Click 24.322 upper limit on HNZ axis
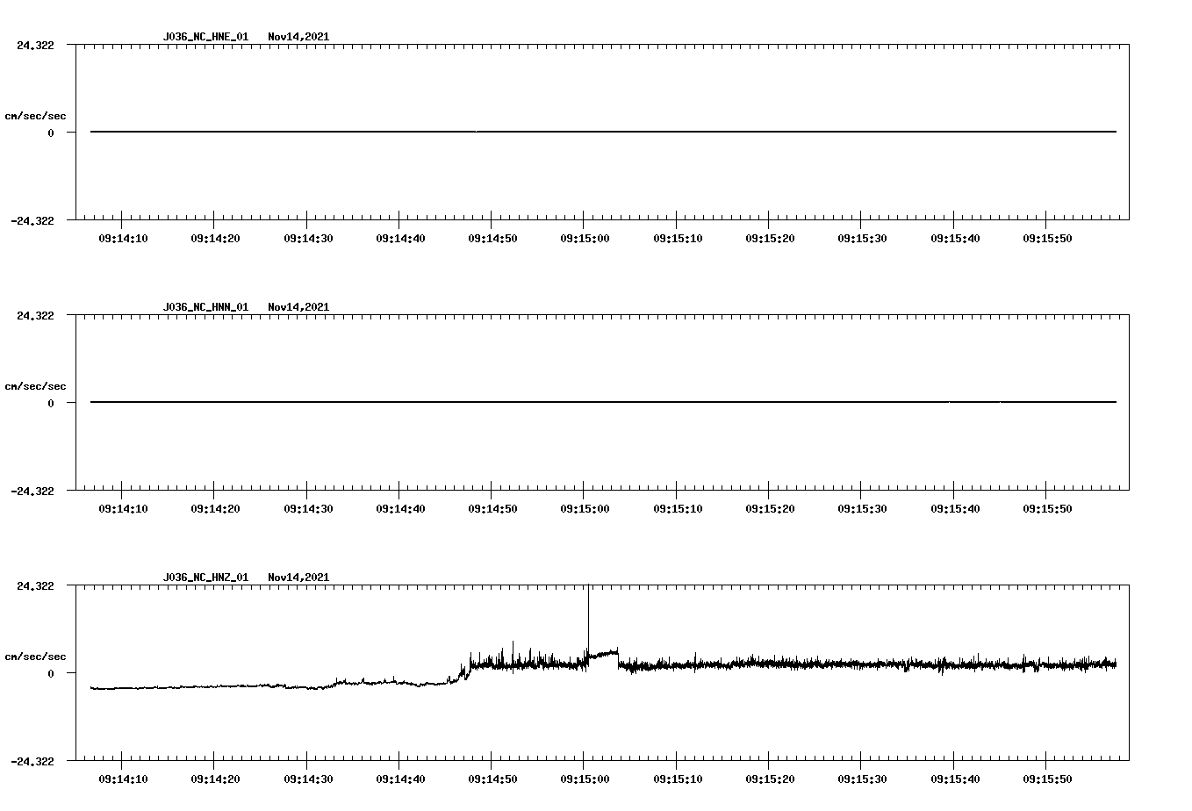Viewport: 1192px width, 811px height. (35, 585)
